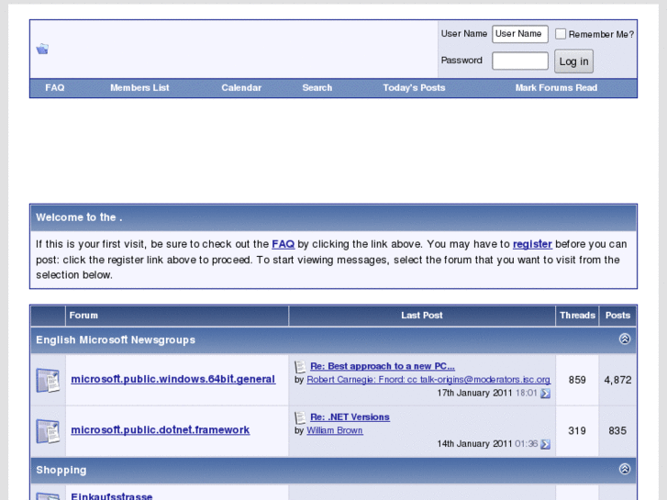667x500 pixels.
Task: Click the Posts column header
Action: (617, 316)
